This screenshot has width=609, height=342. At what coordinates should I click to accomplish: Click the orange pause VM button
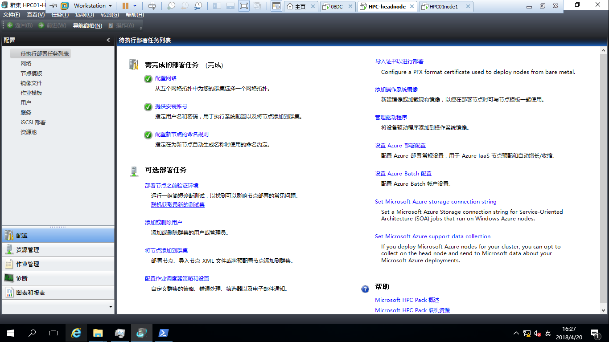125,6
